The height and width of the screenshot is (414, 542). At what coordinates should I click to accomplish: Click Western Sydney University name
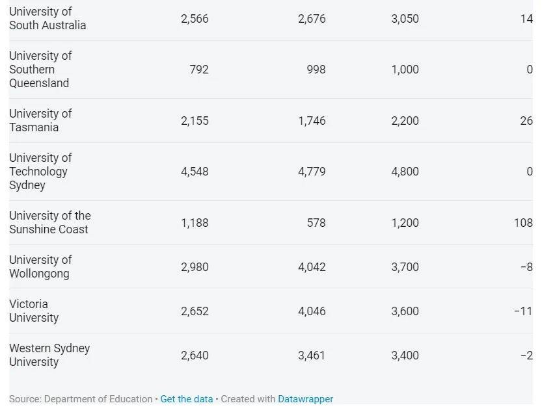coord(49,355)
